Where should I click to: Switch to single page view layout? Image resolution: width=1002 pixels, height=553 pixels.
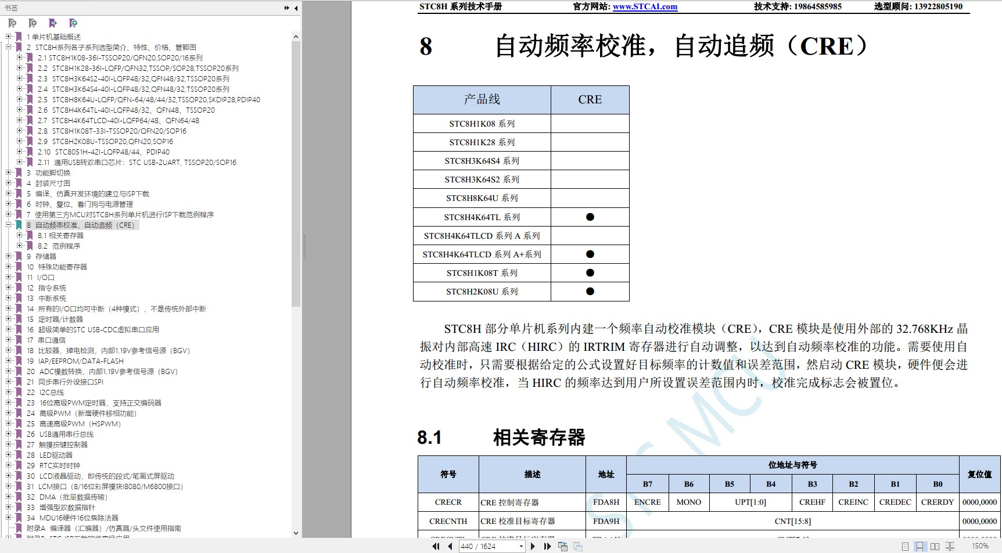click(x=905, y=546)
